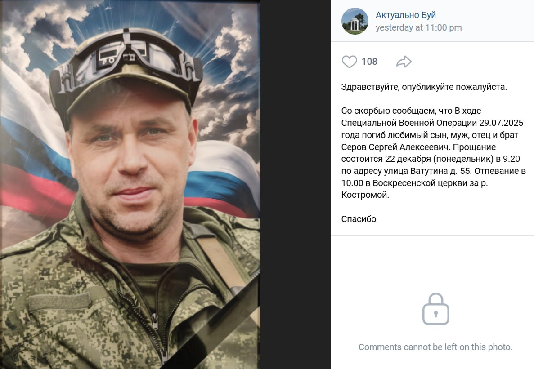The image size is (534, 369).
Task: Open the Актуально Буй community page link
Action: tap(406, 15)
